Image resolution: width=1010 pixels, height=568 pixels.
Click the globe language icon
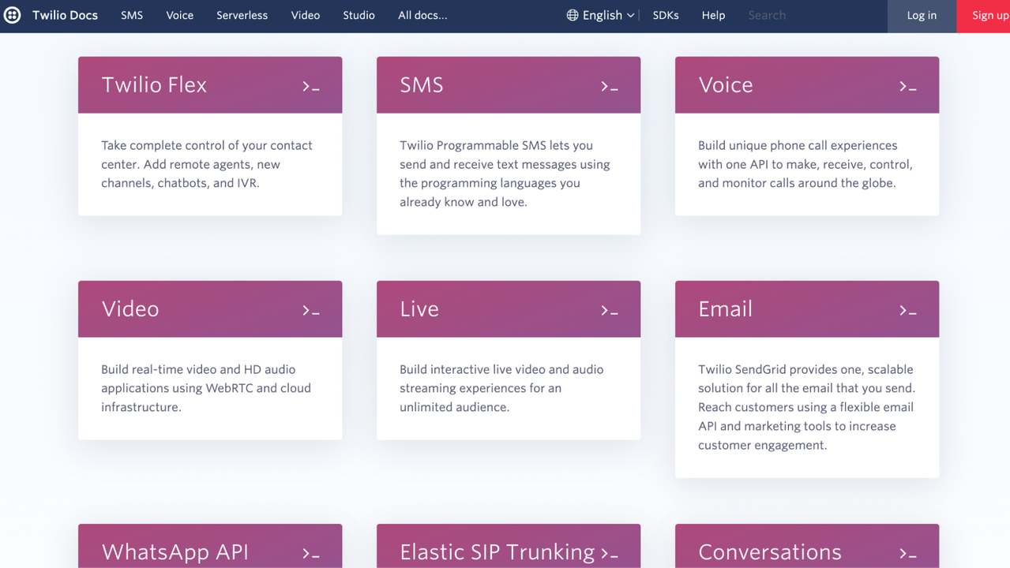573,15
